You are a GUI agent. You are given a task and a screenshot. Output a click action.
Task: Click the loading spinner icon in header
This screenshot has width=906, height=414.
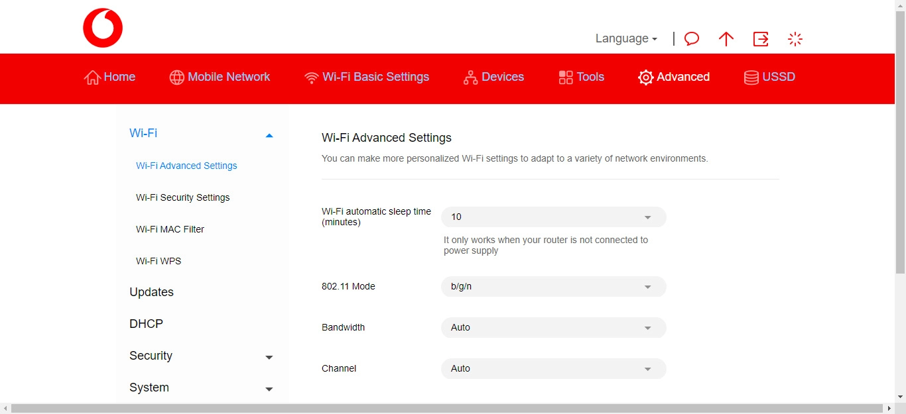(795, 39)
